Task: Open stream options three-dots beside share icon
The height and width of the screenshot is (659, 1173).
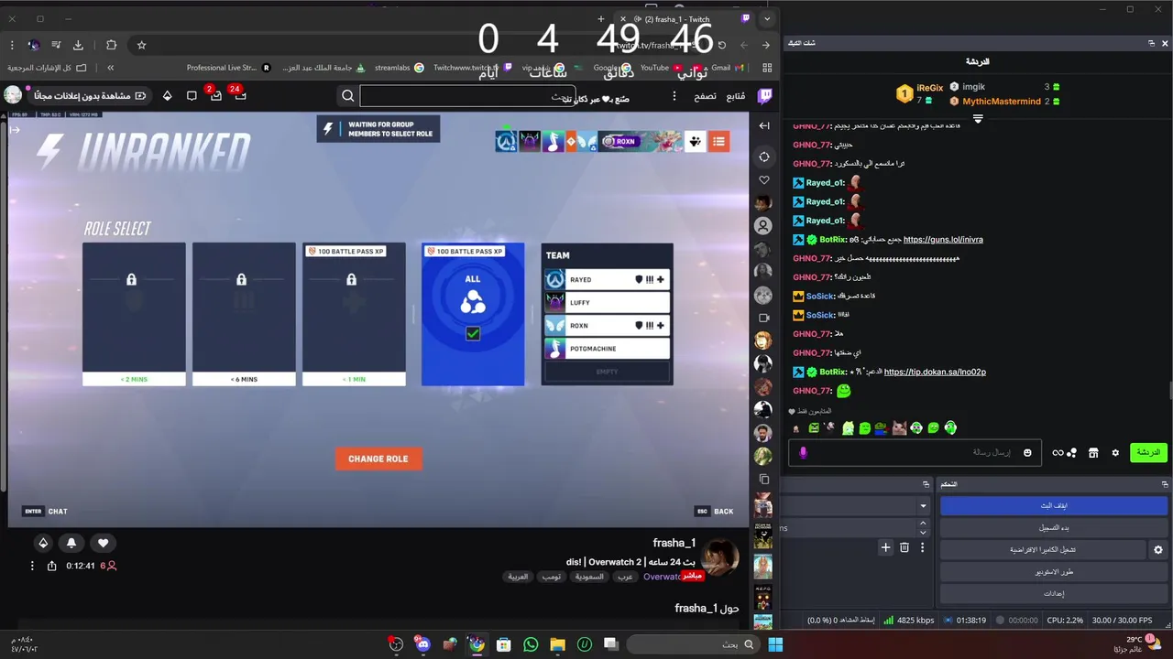Action: [32, 566]
